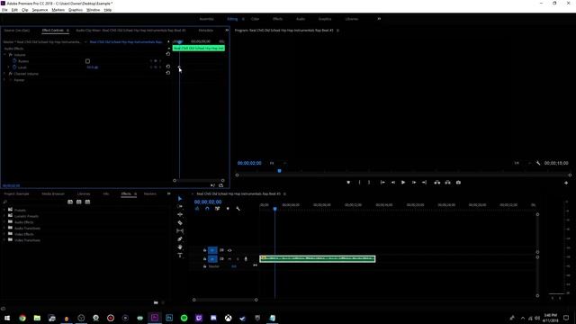Click Export Frame camera icon
Screen dimensions: 576x324
(458, 182)
